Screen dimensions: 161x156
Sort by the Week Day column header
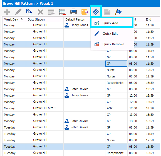[14, 19]
